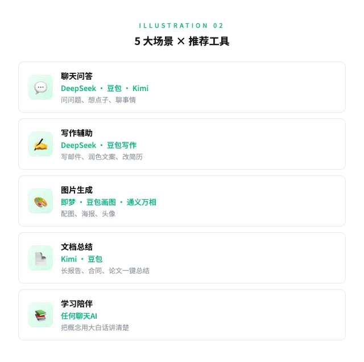
Task: Click the 写作辅助 card title
Action: [x=77, y=133]
